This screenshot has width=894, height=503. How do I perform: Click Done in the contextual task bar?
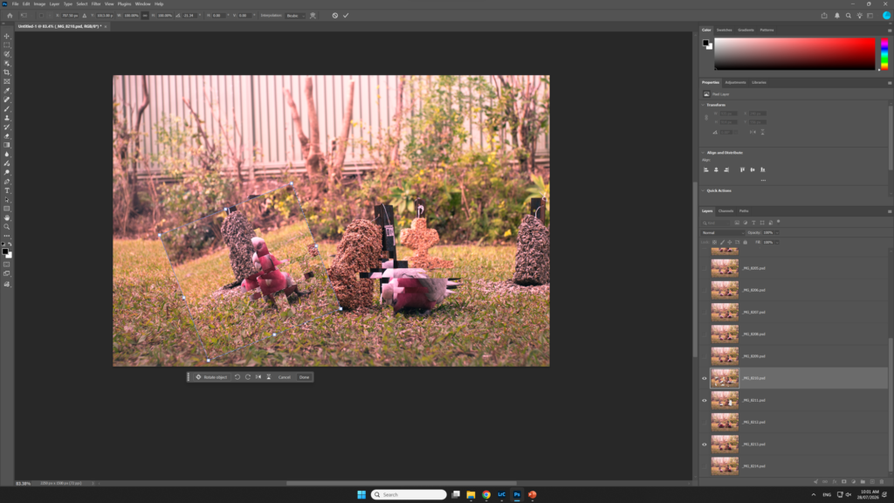(x=305, y=377)
